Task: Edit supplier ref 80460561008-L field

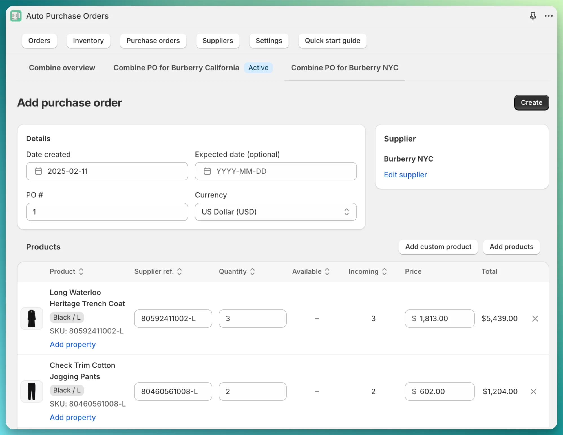Action: pyautogui.click(x=173, y=391)
